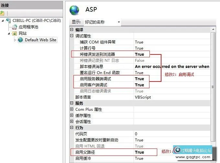The height and width of the screenshot is (163, 220).
Task: Expand the 会话属性 group
Action: (71, 122)
